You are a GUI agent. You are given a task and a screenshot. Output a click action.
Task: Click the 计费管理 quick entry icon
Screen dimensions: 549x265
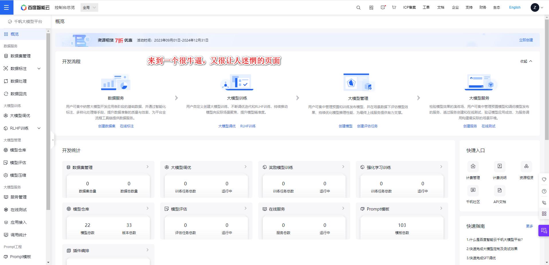coord(473,166)
